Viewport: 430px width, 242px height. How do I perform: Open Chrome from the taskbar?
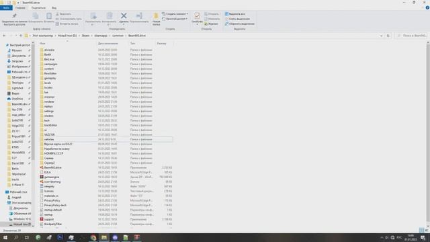[93, 237]
